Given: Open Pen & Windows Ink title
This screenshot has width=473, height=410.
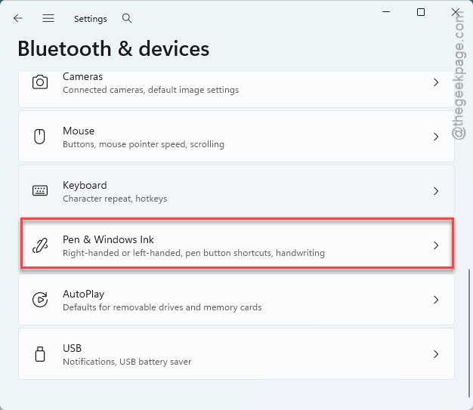Looking at the screenshot, I should point(108,239).
